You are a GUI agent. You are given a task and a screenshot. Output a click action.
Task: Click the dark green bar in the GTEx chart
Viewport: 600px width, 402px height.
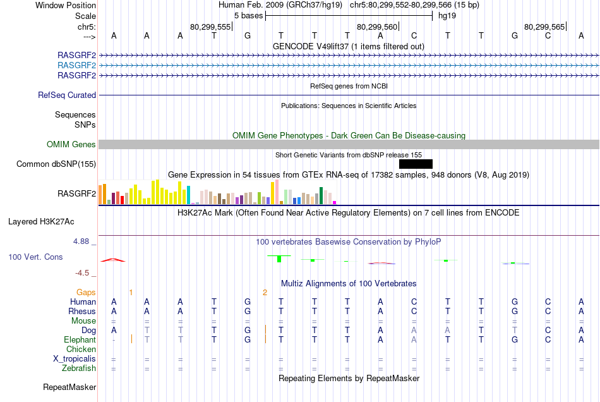click(x=321, y=196)
